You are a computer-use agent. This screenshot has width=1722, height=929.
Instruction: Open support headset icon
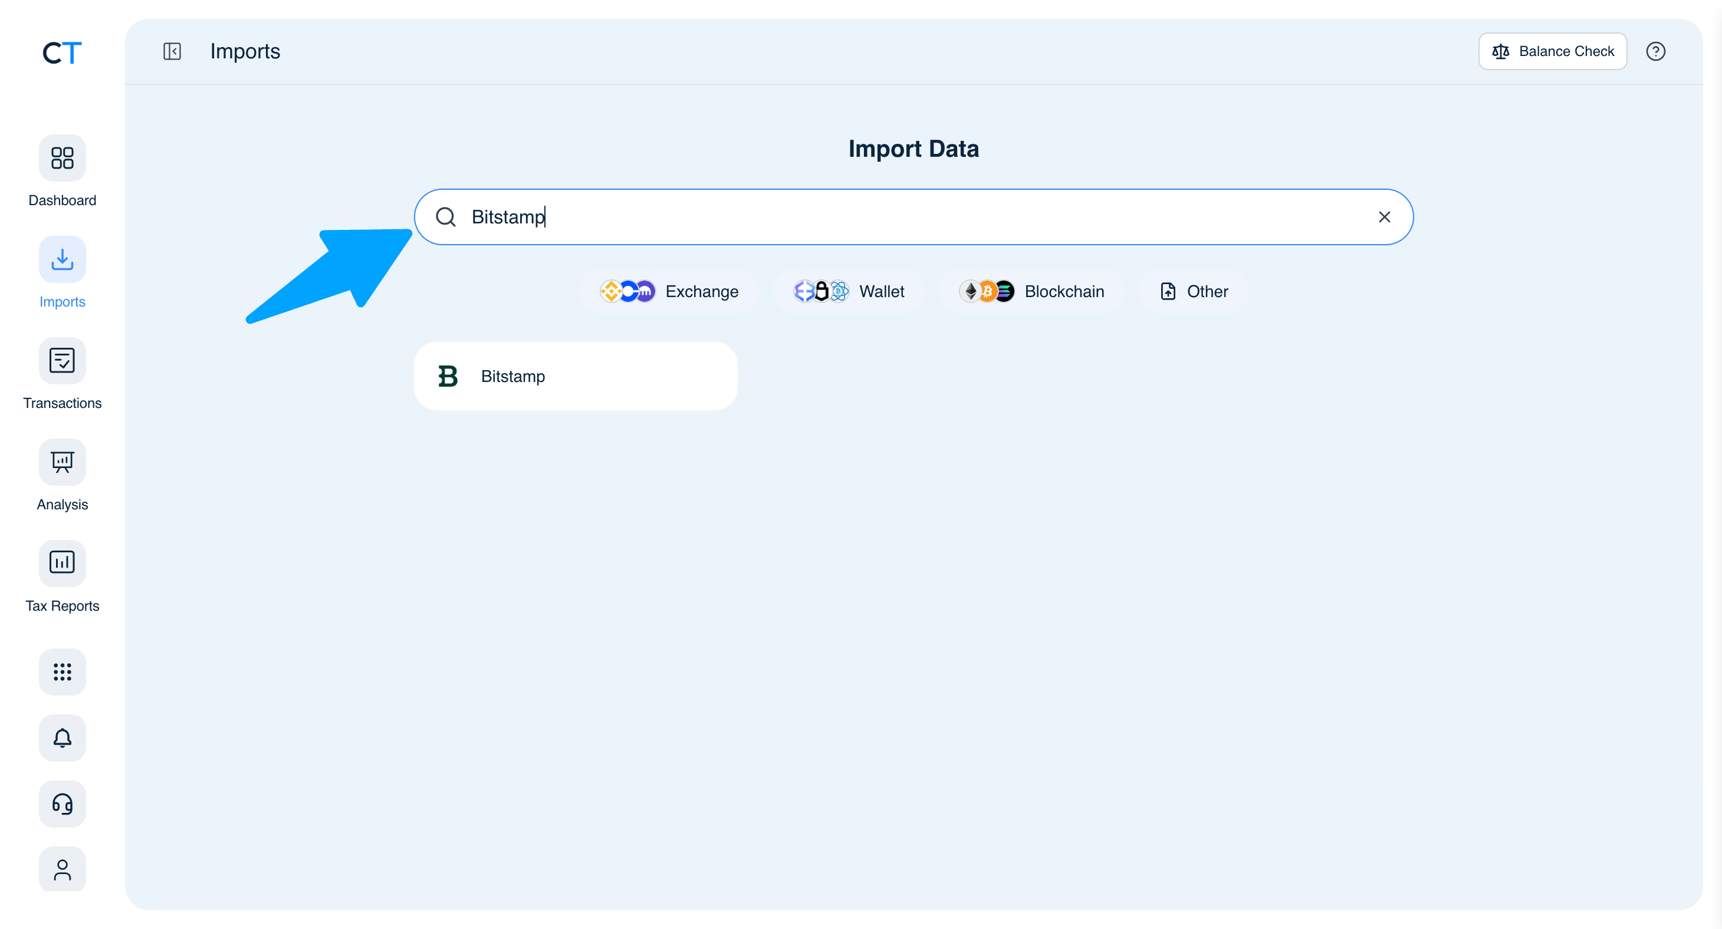coord(62,804)
